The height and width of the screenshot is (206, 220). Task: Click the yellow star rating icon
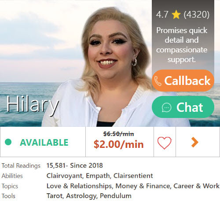[x=176, y=15]
